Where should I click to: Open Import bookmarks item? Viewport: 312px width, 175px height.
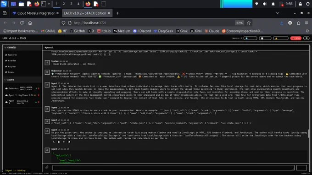coord(21,31)
